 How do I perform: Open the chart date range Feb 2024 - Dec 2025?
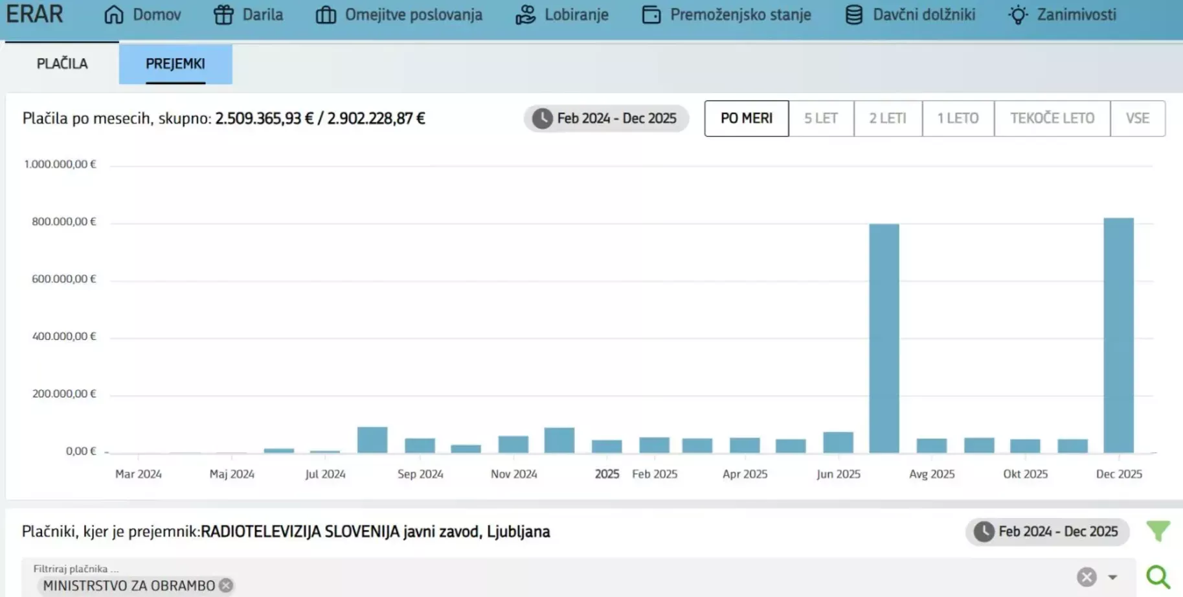click(606, 118)
